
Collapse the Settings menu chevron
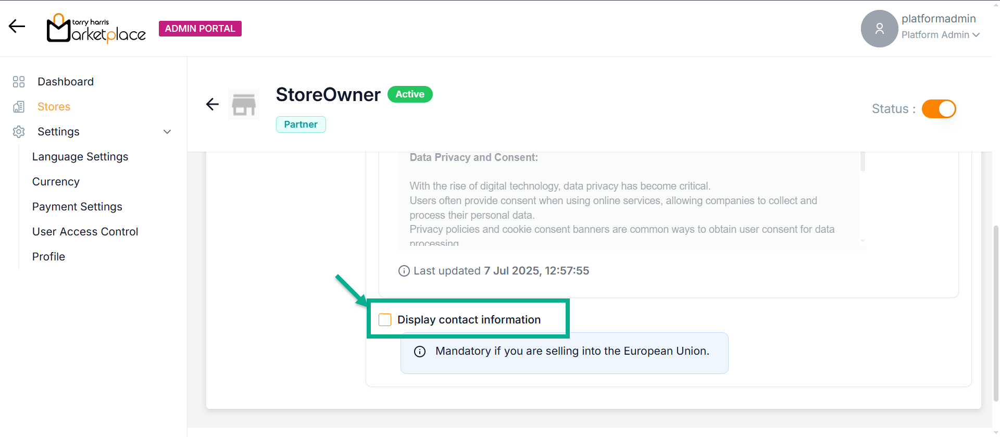tap(167, 132)
